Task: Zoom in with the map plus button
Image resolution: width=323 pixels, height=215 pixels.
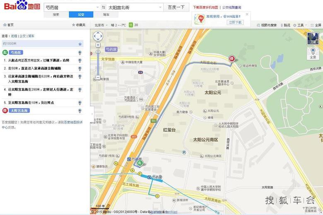Action: [x=98, y=45]
